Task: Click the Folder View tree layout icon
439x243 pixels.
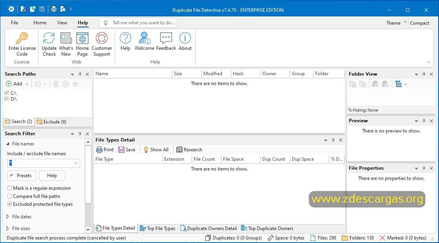Action: pyautogui.click(x=399, y=84)
